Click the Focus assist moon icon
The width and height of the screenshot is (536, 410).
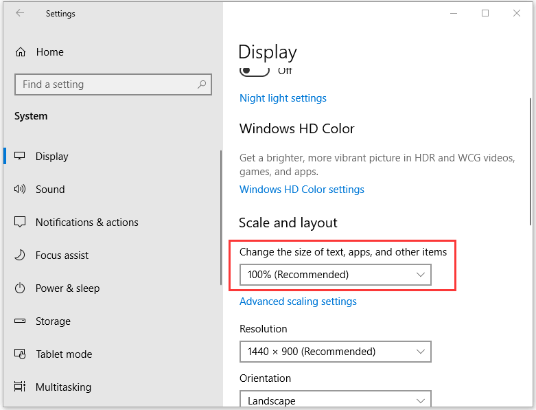pyautogui.click(x=21, y=255)
